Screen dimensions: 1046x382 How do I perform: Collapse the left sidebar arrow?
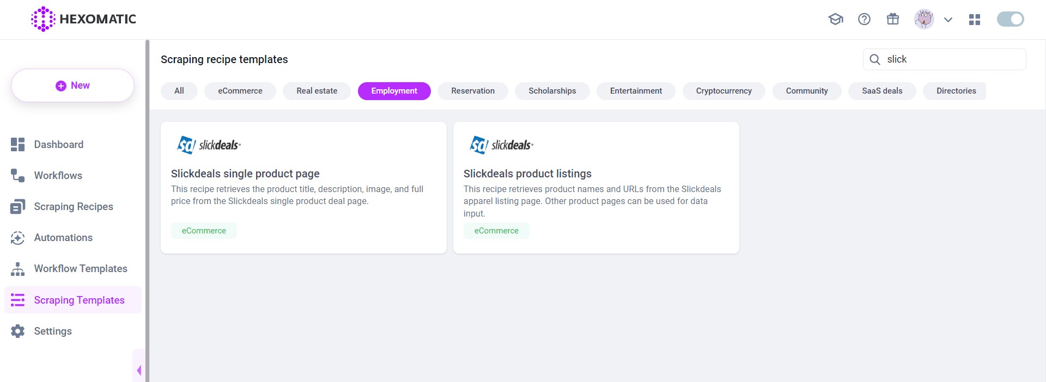tap(139, 370)
